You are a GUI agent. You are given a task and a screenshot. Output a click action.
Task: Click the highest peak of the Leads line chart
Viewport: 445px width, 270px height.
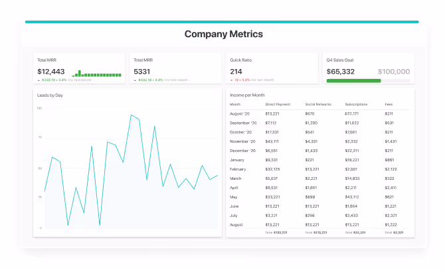click(x=132, y=115)
